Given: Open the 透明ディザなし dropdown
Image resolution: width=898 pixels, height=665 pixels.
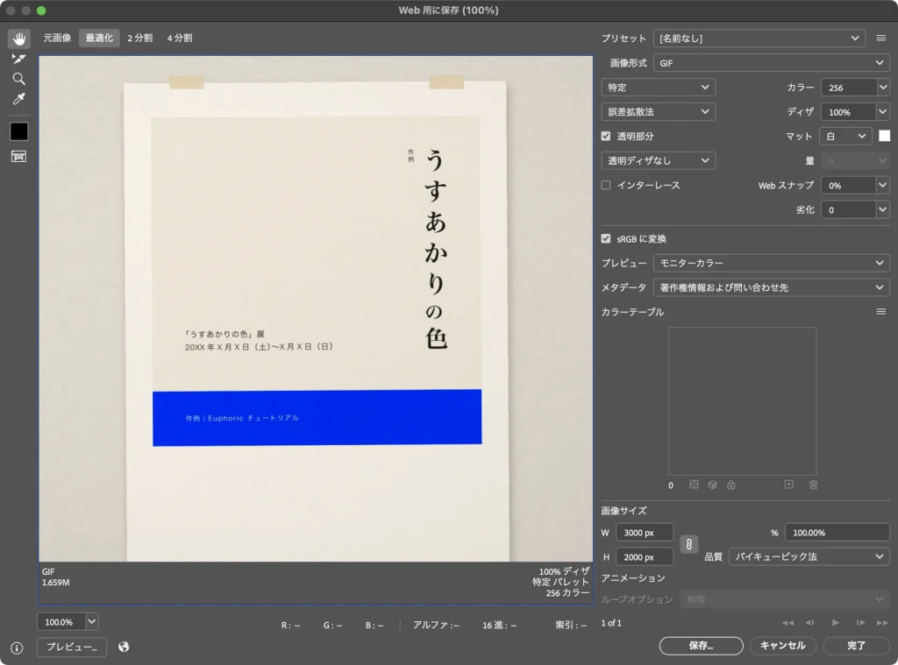Looking at the screenshot, I should coord(658,161).
